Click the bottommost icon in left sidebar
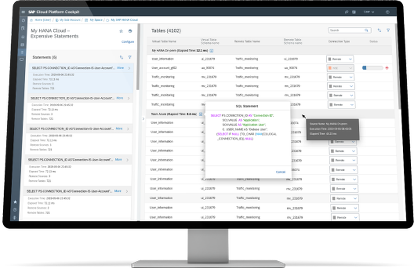Screen dimensions: 414x268 pos(14,218)
